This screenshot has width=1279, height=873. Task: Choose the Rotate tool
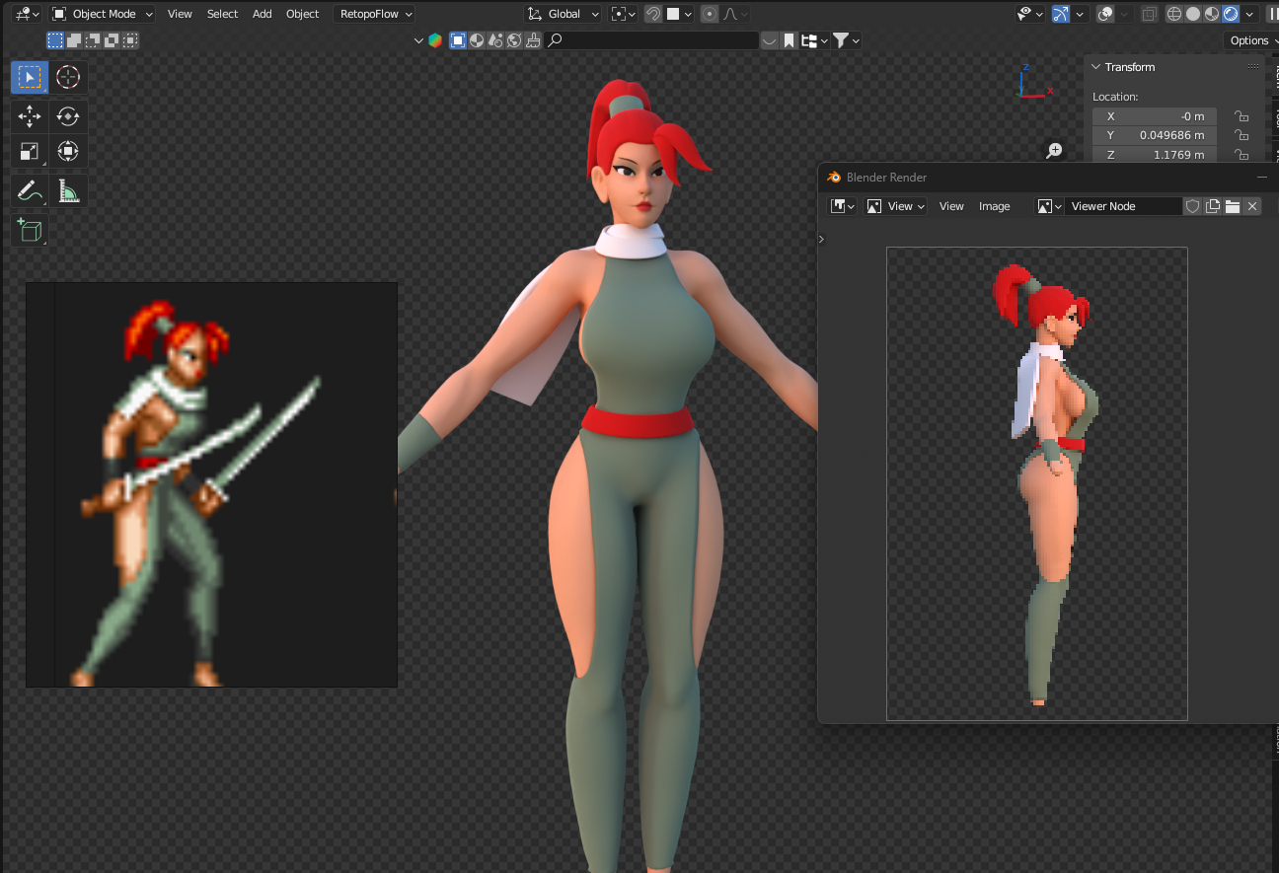(x=67, y=116)
